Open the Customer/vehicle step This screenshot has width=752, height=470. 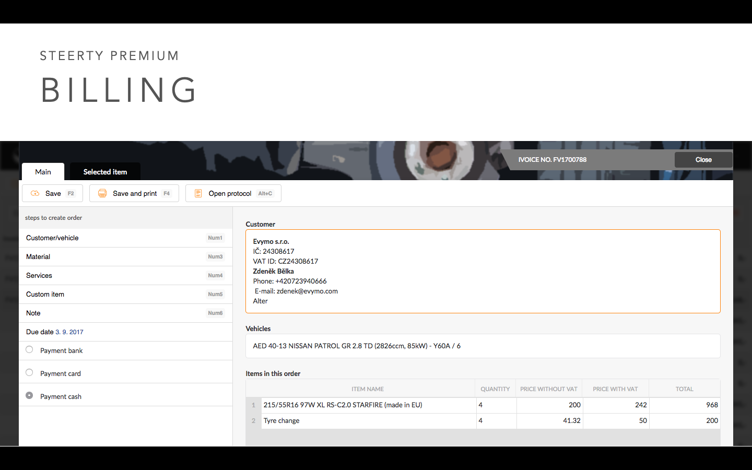(125, 238)
